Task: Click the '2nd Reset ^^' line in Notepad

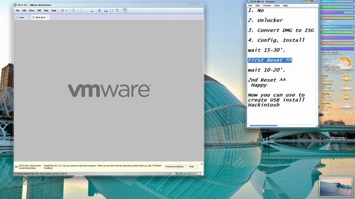Action: (267, 80)
